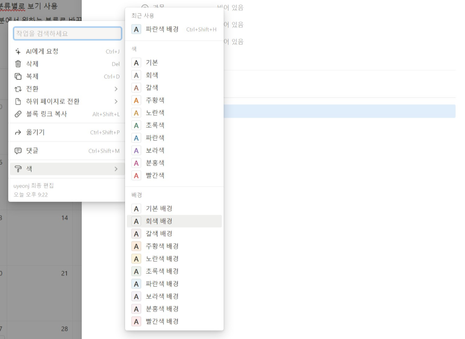Expand the 색 submenu chevron

tap(116, 169)
